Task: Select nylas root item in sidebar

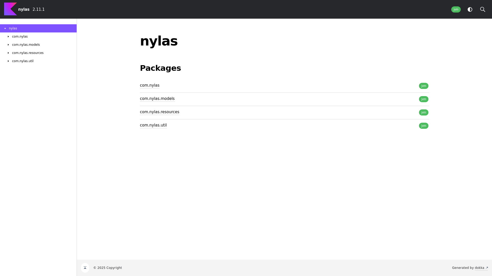Action: [x=38, y=28]
